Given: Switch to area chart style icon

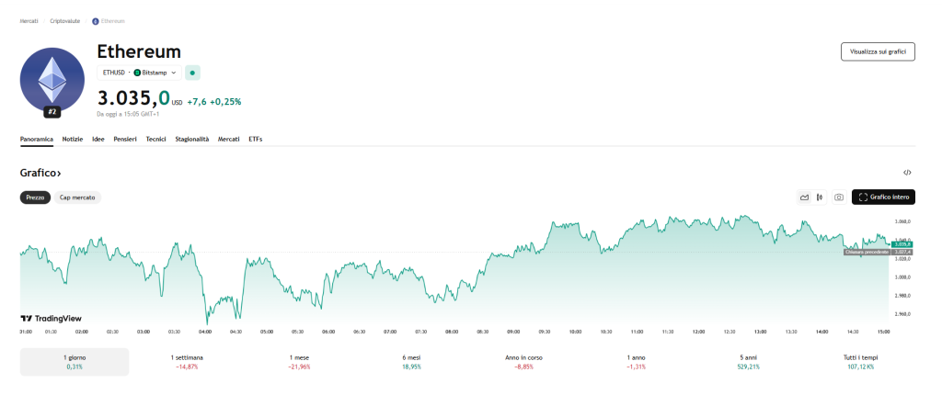Looking at the screenshot, I should 805,197.
